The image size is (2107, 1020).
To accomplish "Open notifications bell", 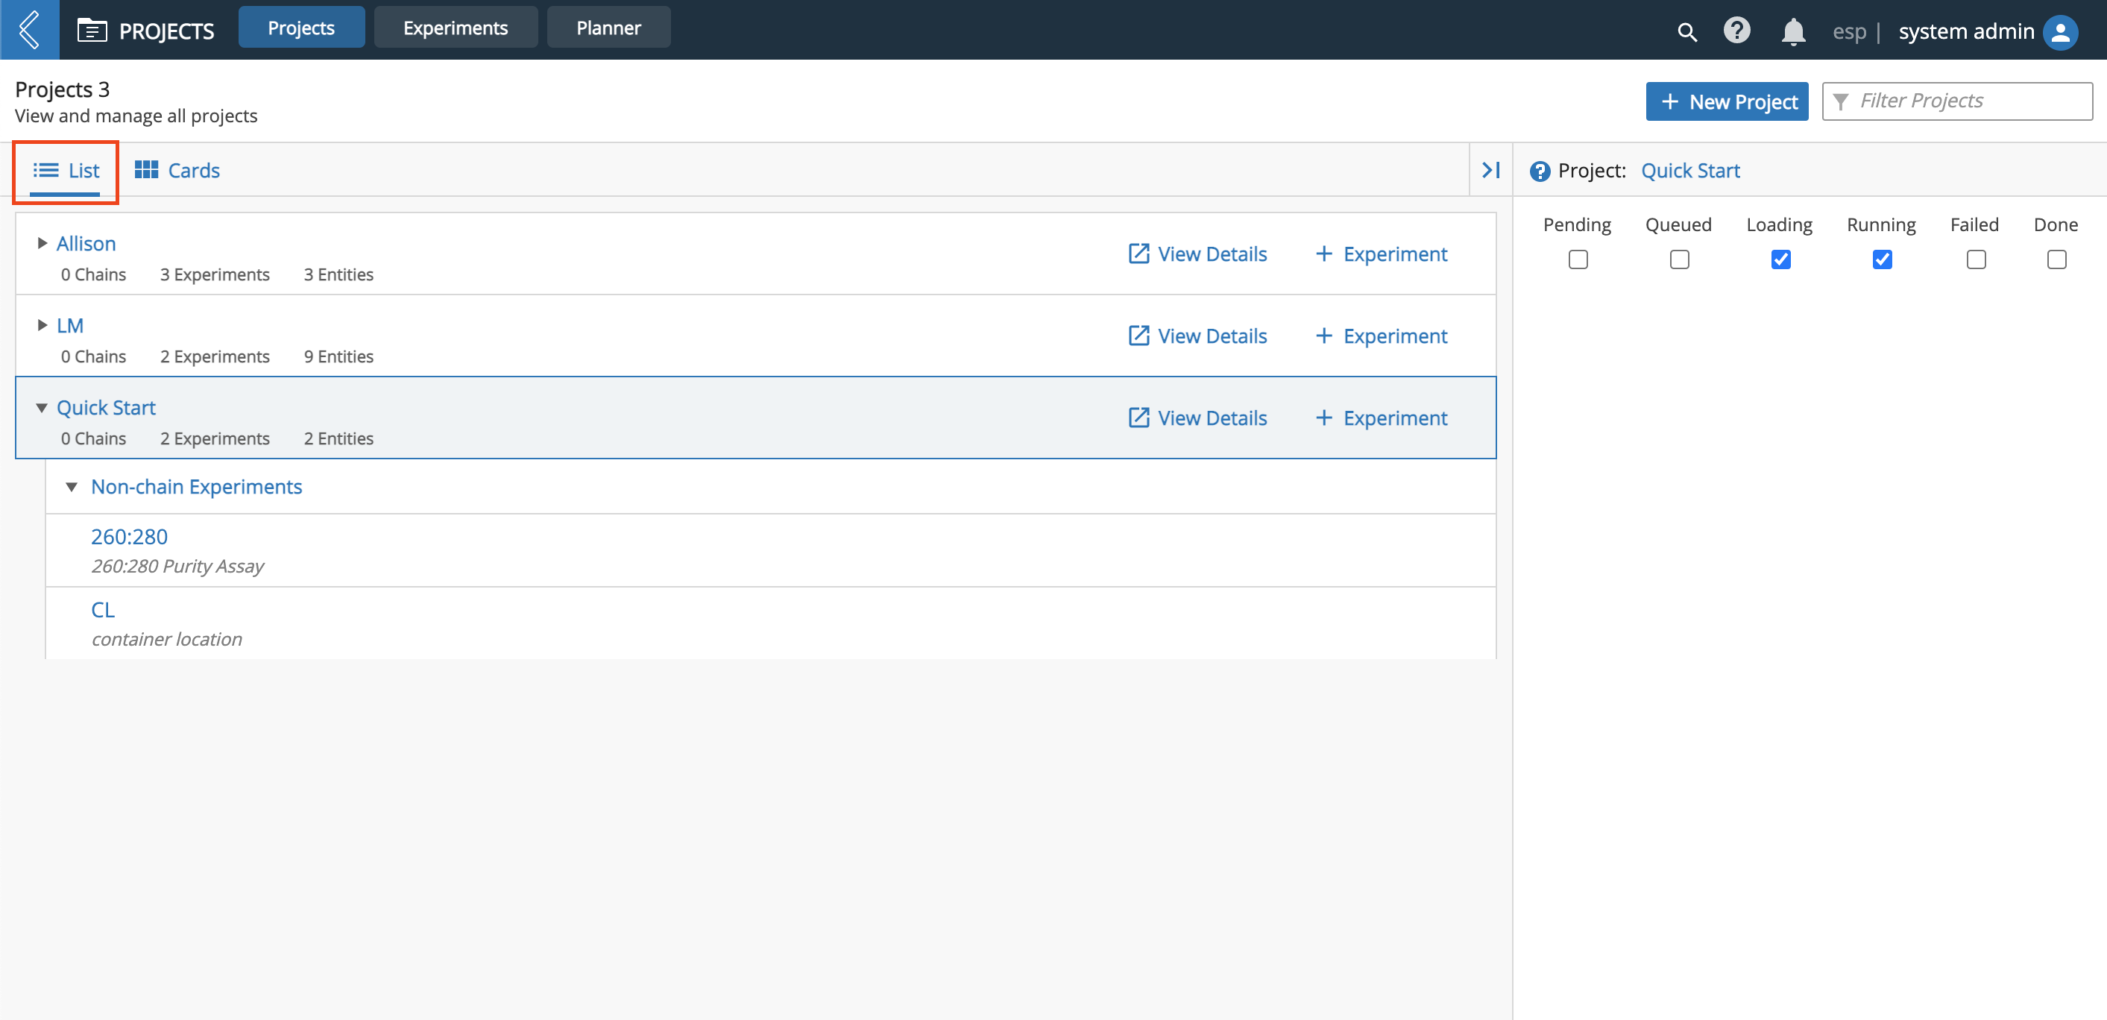I will click(x=1793, y=31).
